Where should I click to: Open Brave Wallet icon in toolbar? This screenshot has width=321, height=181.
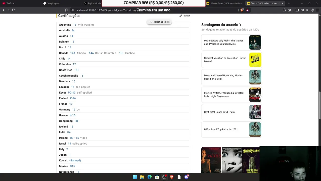coord(302,10)
